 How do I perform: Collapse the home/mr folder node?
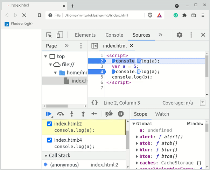(x=55, y=73)
